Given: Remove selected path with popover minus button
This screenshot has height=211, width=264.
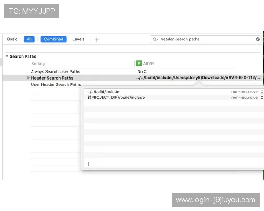Looking at the screenshot, I should [x=96, y=164].
